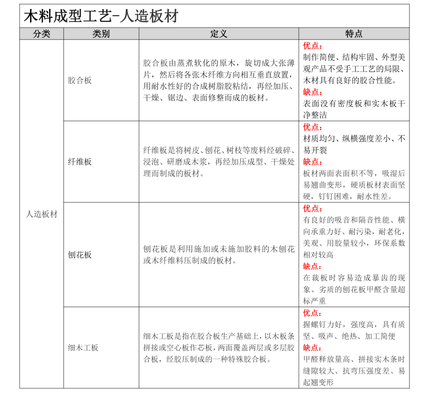The image size is (429, 393).
Task: Click the 定义 column header
Action: [x=219, y=34]
